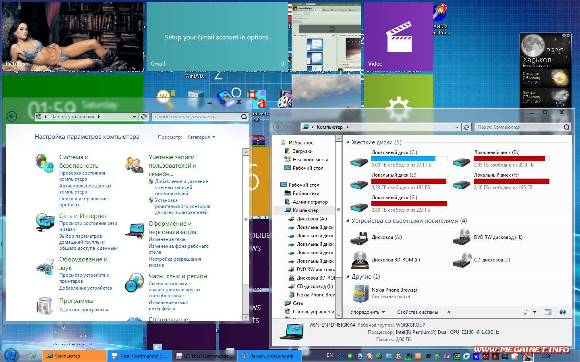This screenshot has width=580, height=362.
Task: Refresh the Control Panel window
Action: 144,117
